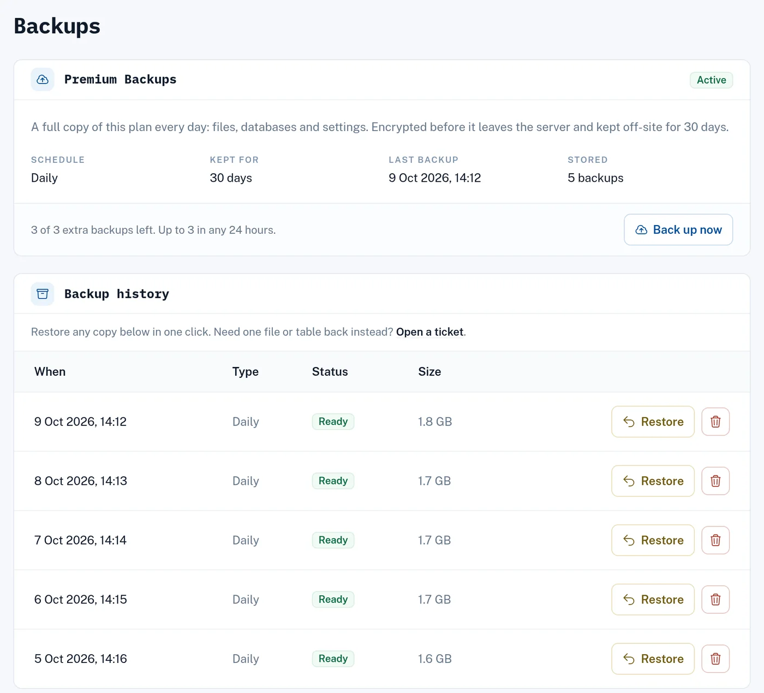Click the Ready badge for 5 Oct backup

(333, 659)
